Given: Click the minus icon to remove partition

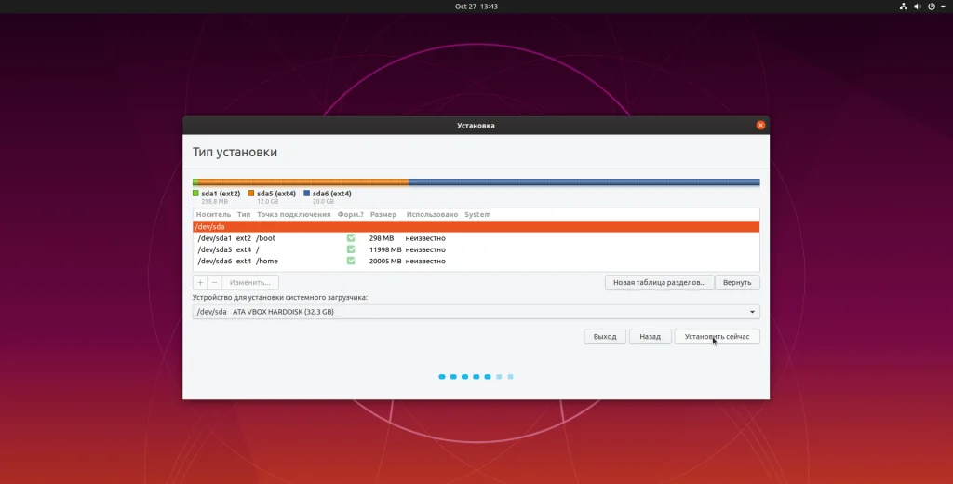Looking at the screenshot, I should (x=214, y=282).
